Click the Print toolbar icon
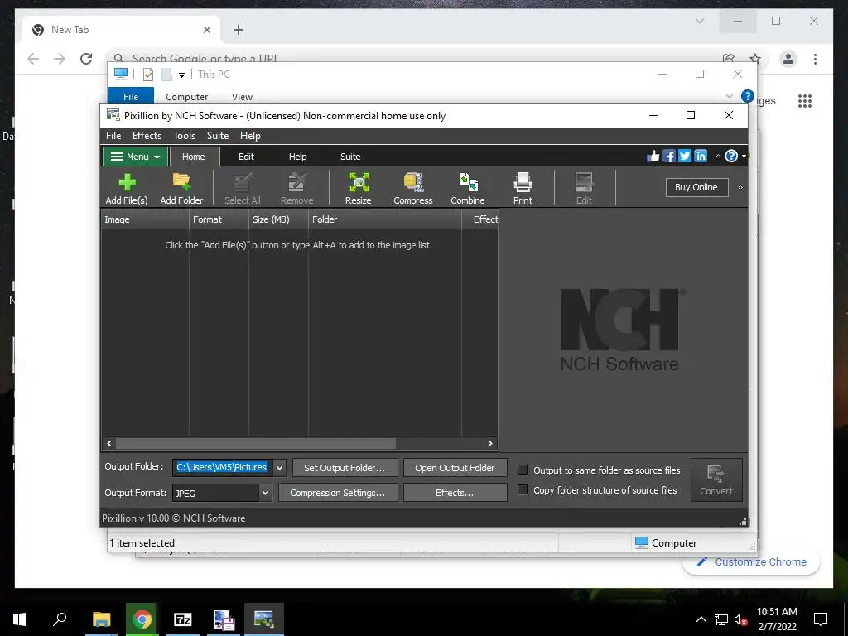The height and width of the screenshot is (636, 848). 523,183
